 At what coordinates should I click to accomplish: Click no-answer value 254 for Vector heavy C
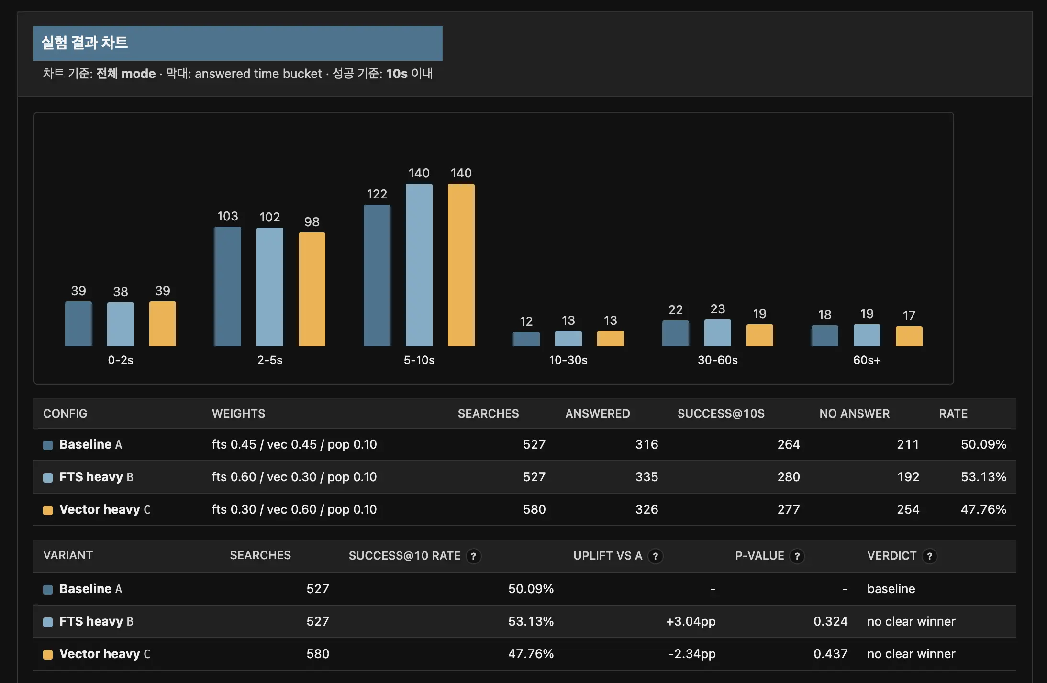[908, 509]
